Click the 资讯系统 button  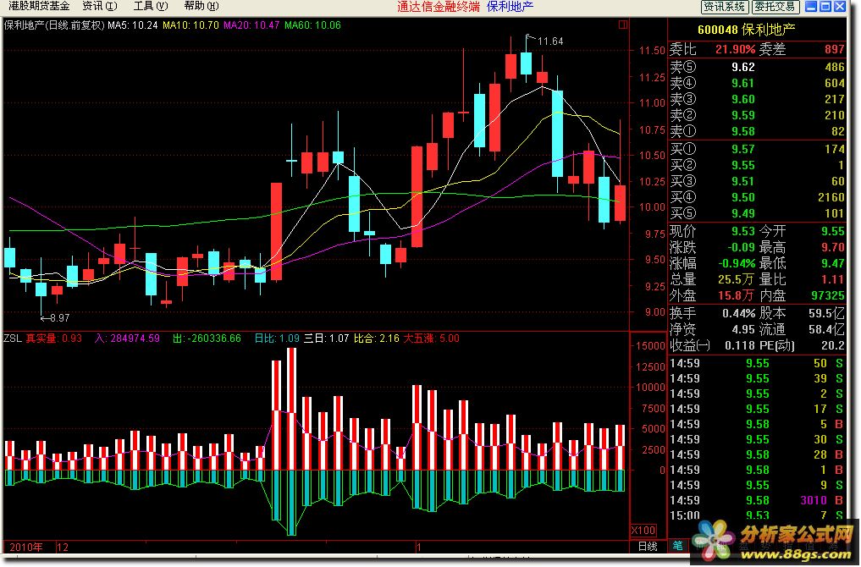coord(724,7)
